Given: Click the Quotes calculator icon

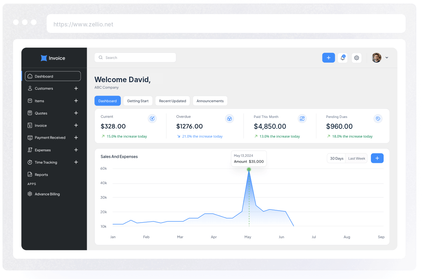Looking at the screenshot, I should pos(30,113).
